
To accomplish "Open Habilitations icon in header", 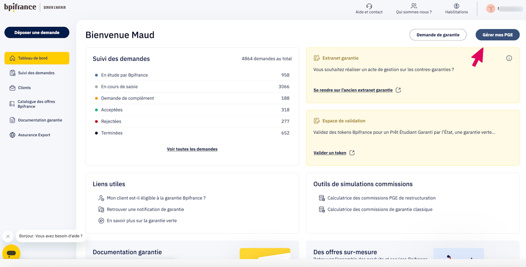I will pyautogui.click(x=457, y=6).
